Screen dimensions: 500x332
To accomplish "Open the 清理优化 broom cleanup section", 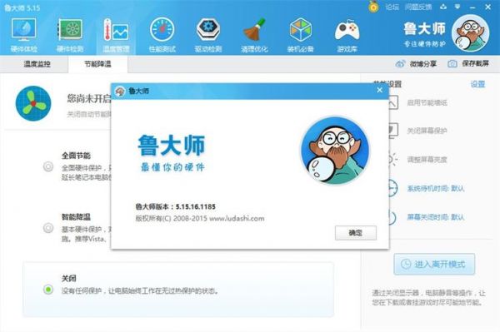I will (x=254, y=35).
